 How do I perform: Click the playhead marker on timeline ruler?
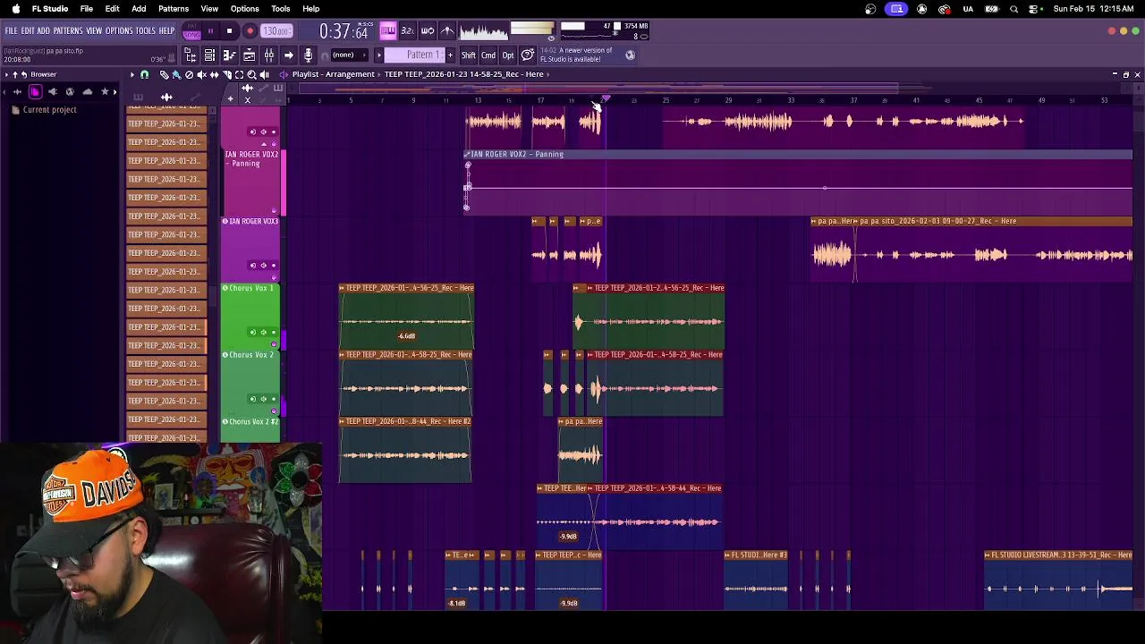tap(606, 99)
